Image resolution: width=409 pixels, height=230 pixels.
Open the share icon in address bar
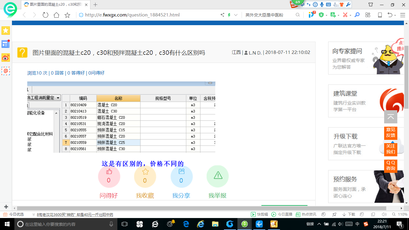coord(222,15)
